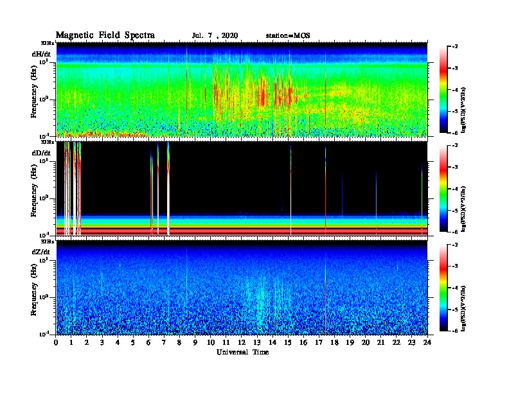Click the 10^0 frequency tick of dD/dt panel
The height and width of the screenshot is (393, 509).
coord(44,198)
